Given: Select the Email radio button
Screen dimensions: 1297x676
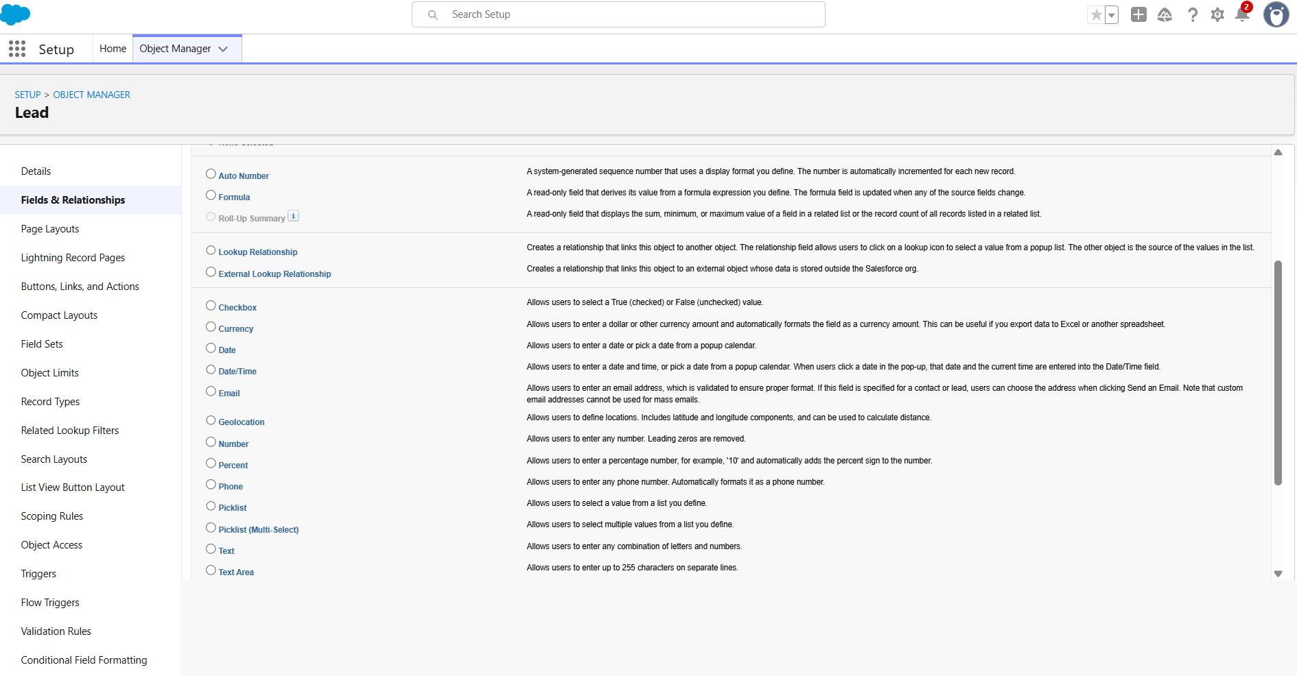Looking at the screenshot, I should 211,391.
